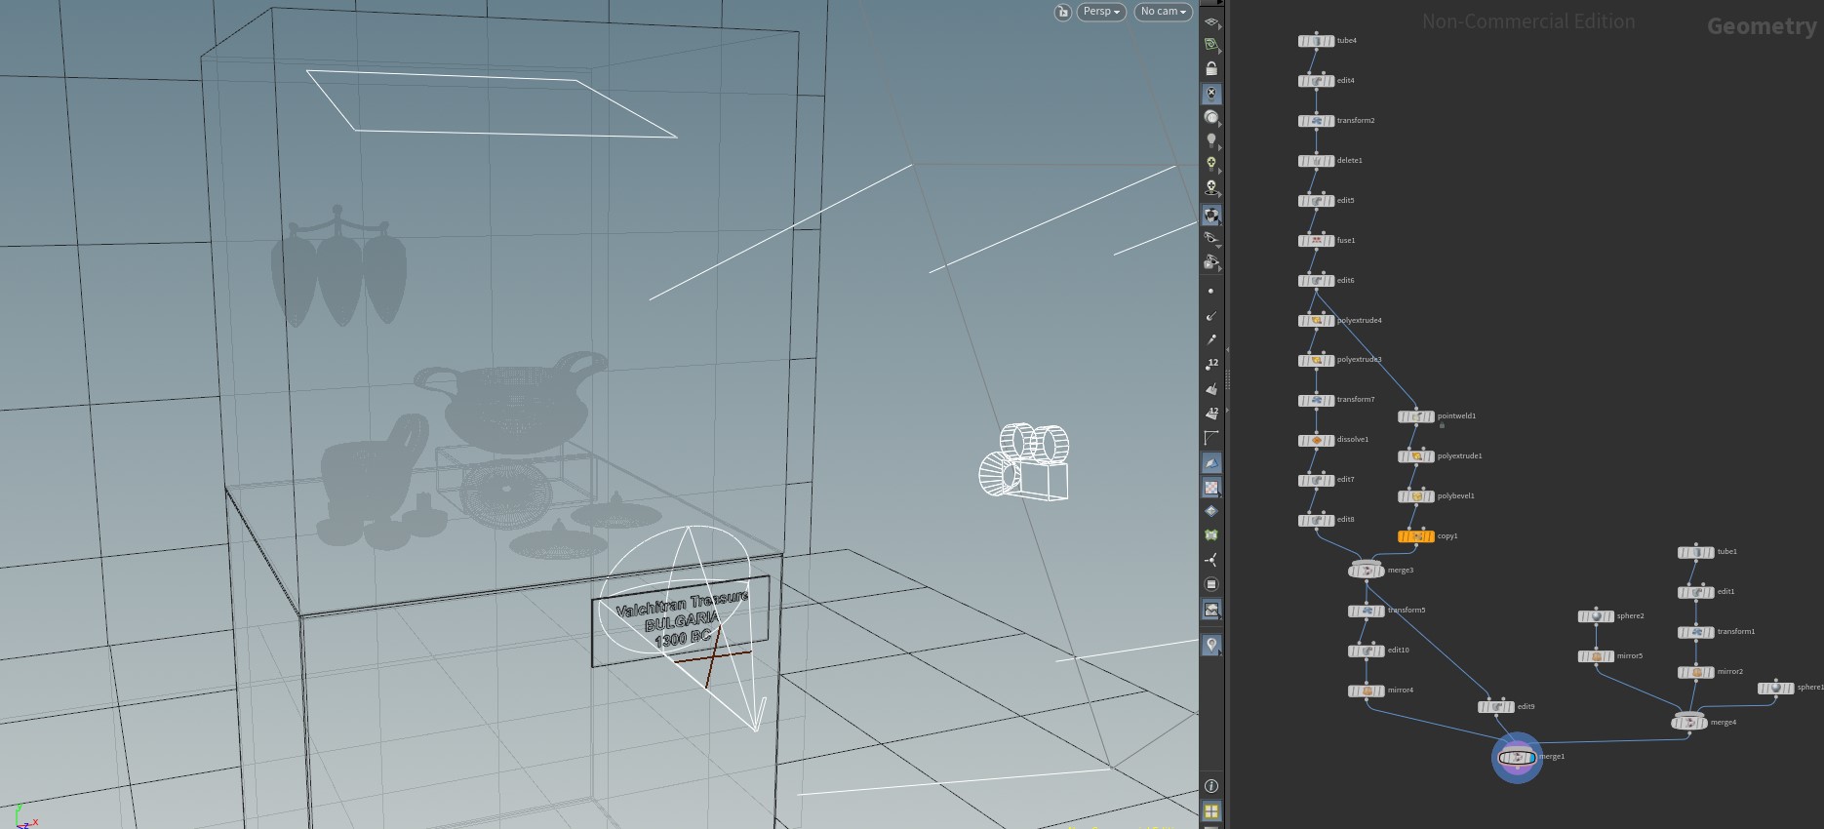Toggle the reference plane display icon
1824x829 pixels.
pos(1211,21)
